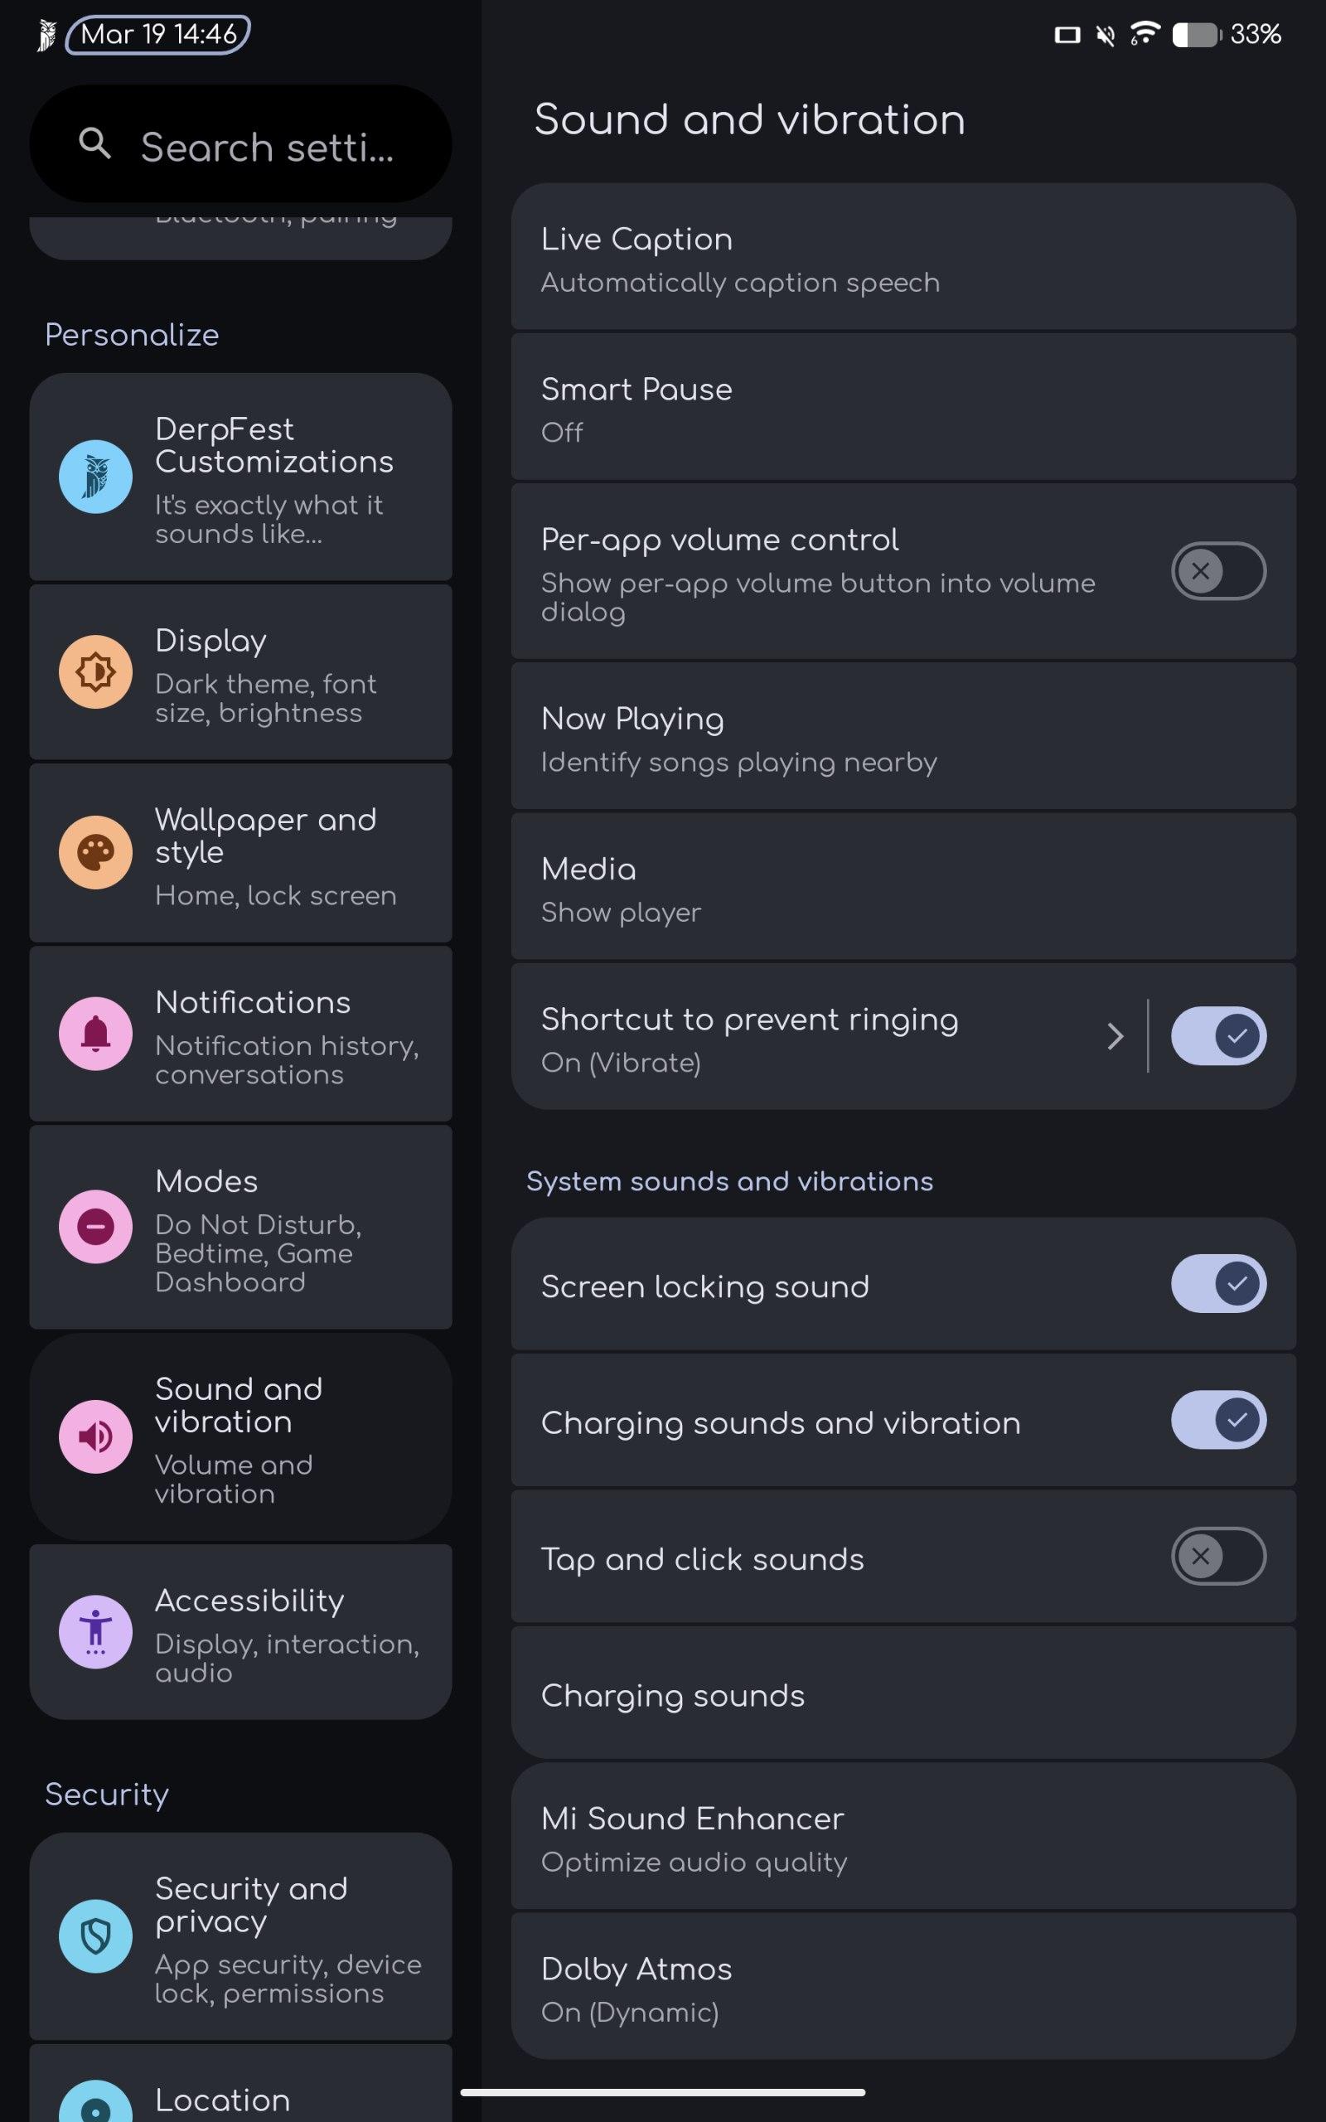This screenshot has width=1326, height=2122.
Task: Tap the Notifications bell icon
Action: coord(95,1034)
